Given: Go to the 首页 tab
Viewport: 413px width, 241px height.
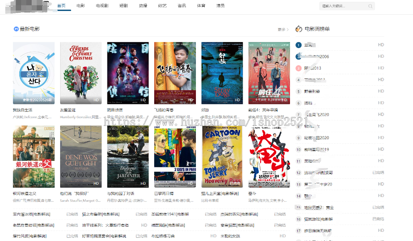Looking at the screenshot, I should 61,5.
